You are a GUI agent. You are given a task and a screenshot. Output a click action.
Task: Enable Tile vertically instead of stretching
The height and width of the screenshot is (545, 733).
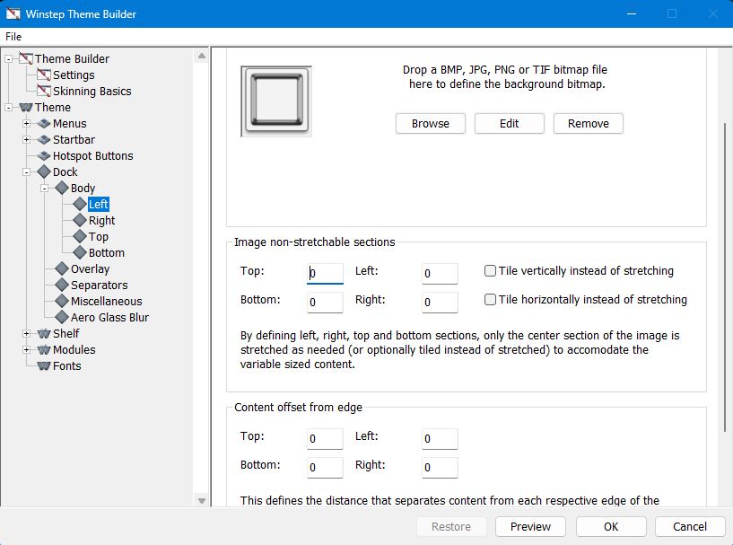click(490, 270)
